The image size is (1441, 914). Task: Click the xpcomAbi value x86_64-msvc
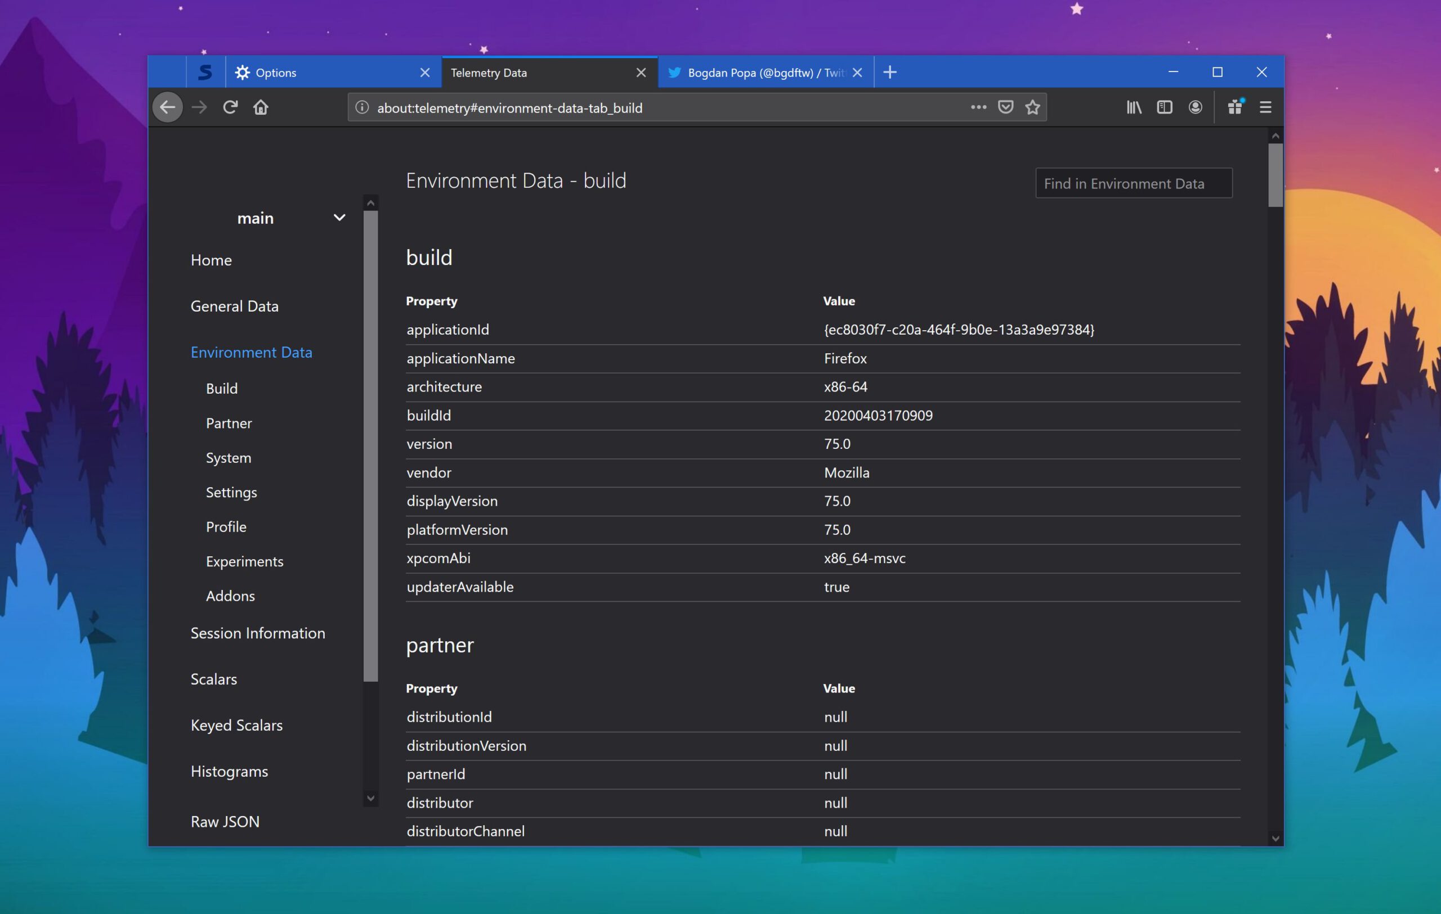coord(865,559)
